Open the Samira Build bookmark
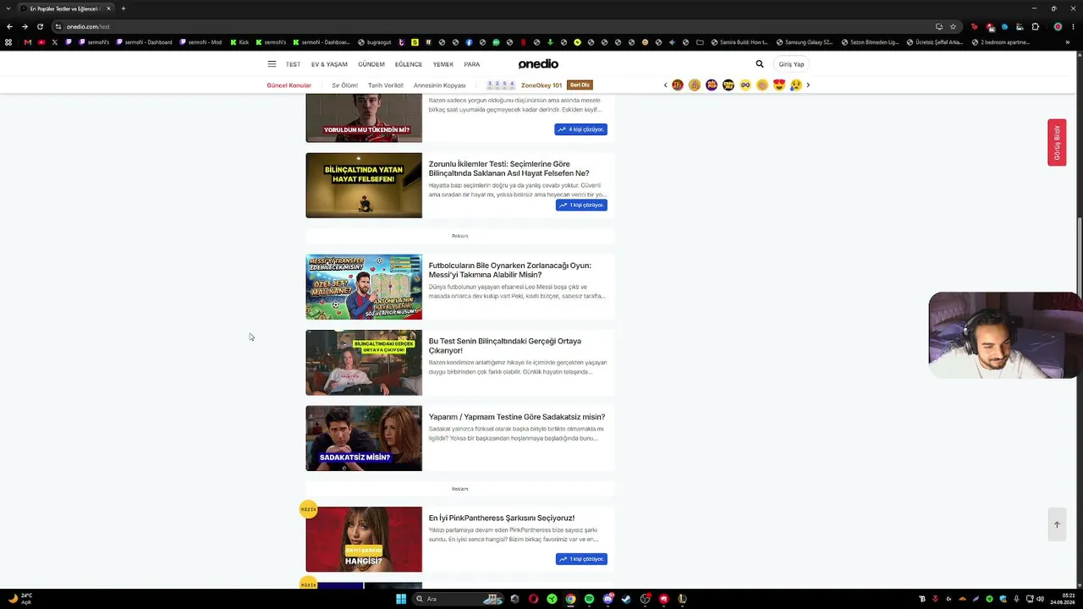 click(x=739, y=42)
